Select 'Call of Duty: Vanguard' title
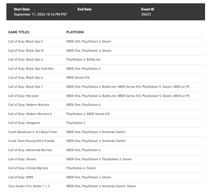 (x=24, y=123)
